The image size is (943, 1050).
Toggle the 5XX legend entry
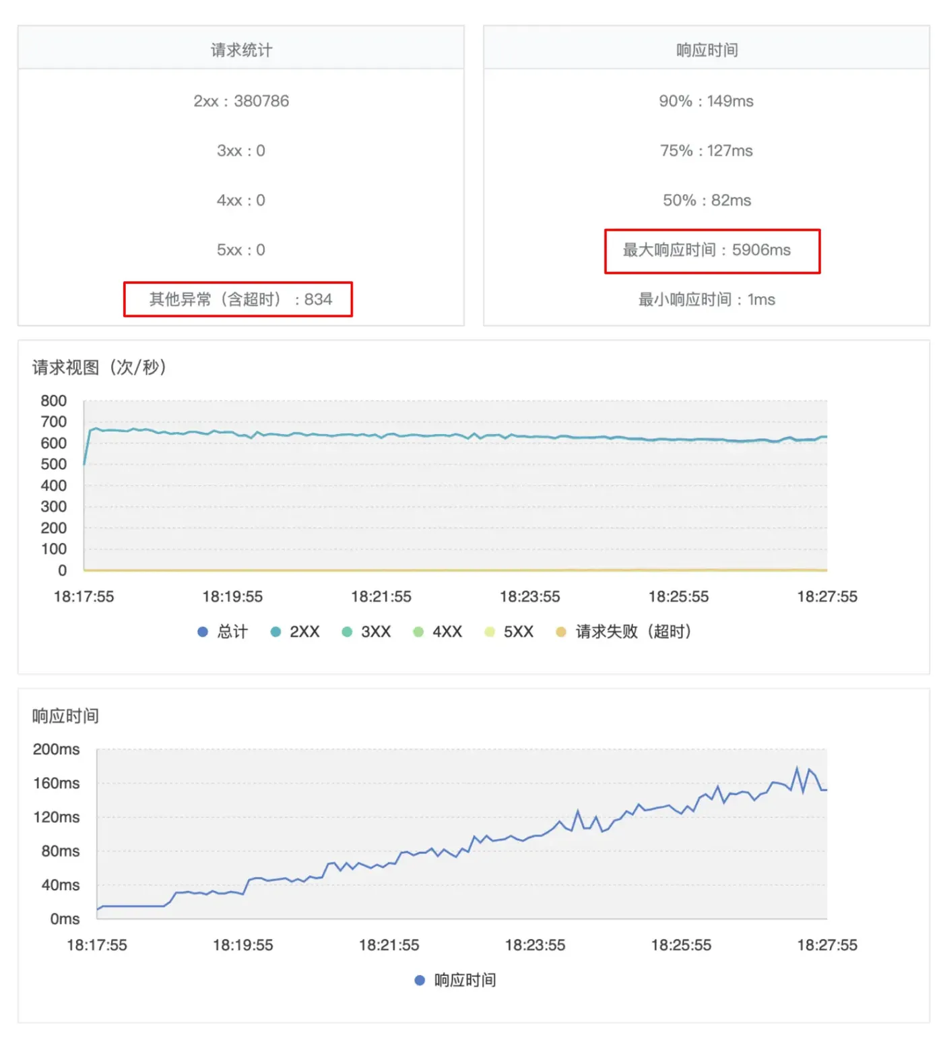pyautogui.click(x=509, y=631)
